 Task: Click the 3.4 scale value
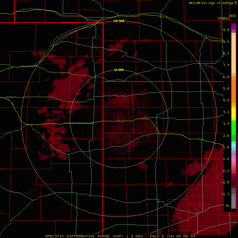[226, 124]
